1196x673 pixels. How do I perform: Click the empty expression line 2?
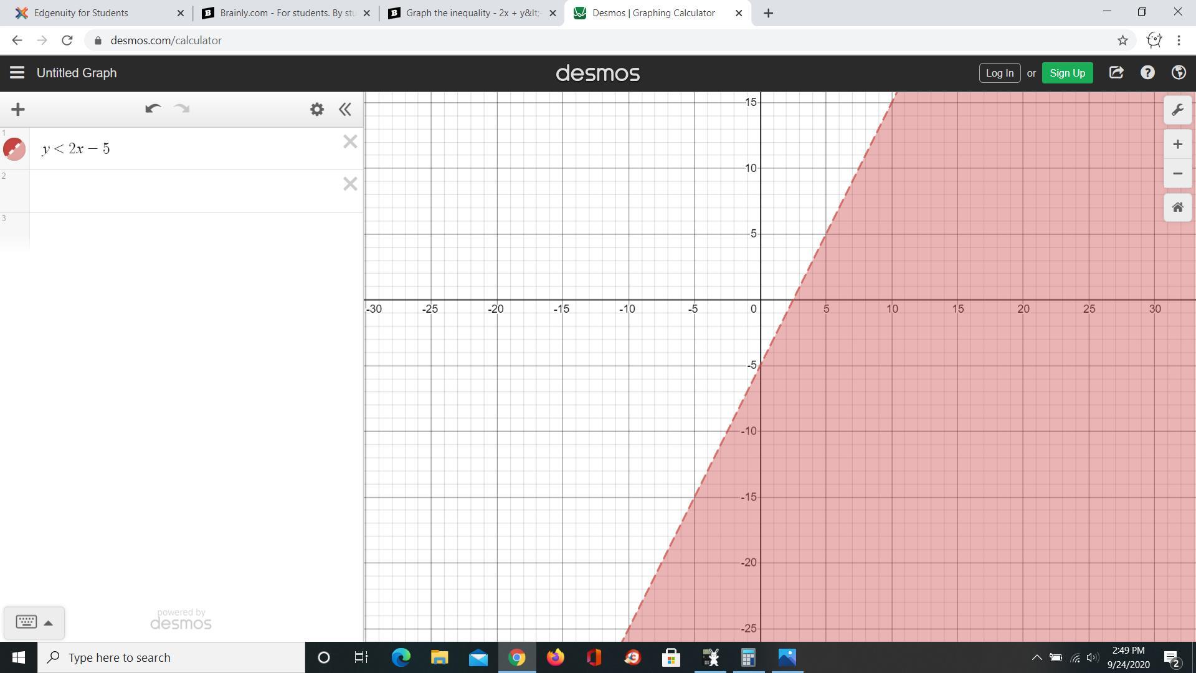coord(187,191)
